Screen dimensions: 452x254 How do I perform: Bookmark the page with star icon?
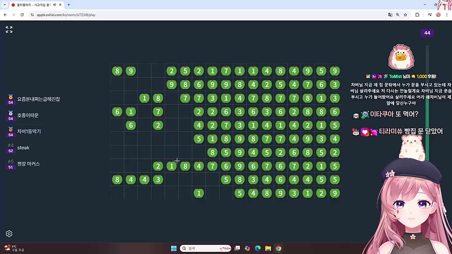(x=405, y=15)
